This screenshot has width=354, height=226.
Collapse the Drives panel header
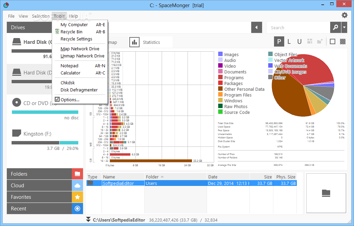coord(29,28)
